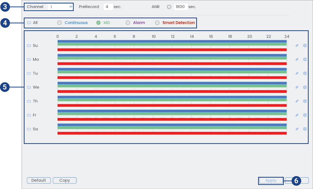The image size is (313, 189).
Task: Open the Channel dropdown
Action: 60,7
